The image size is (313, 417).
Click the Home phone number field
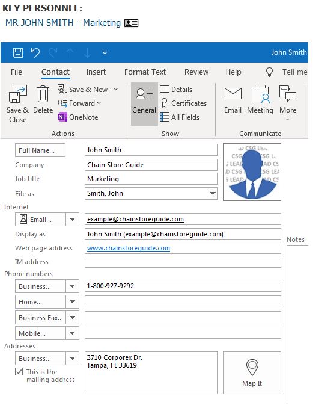coord(183,301)
